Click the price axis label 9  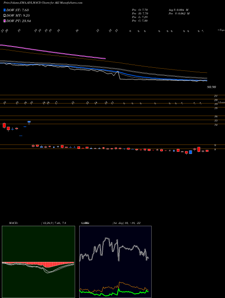215,145
